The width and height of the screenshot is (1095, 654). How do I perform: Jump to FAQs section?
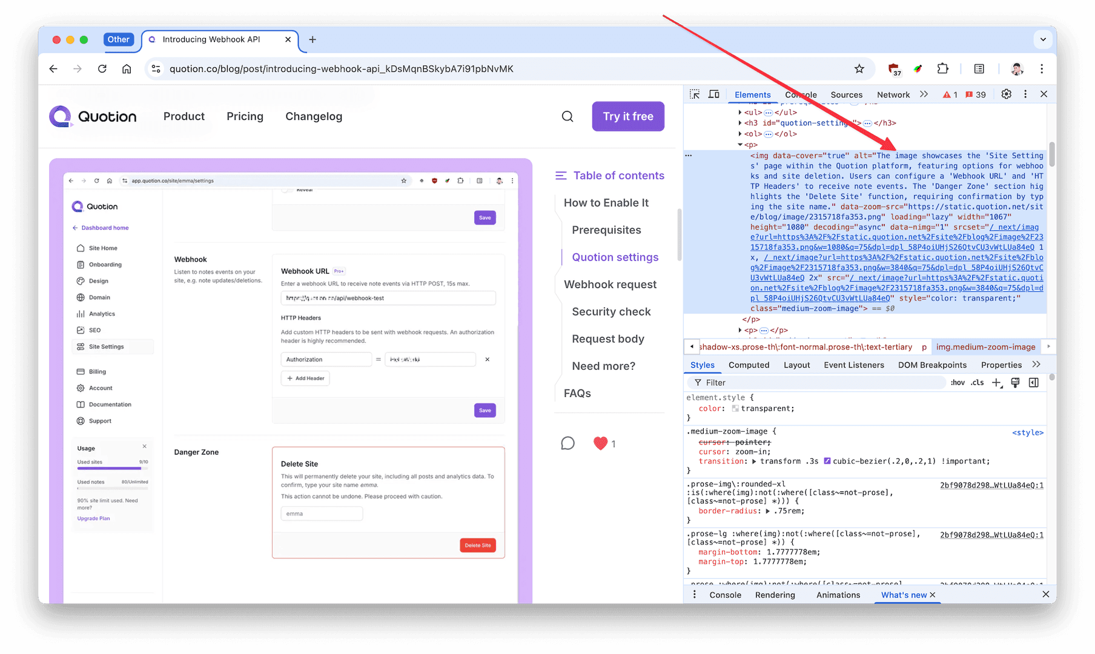tap(577, 394)
